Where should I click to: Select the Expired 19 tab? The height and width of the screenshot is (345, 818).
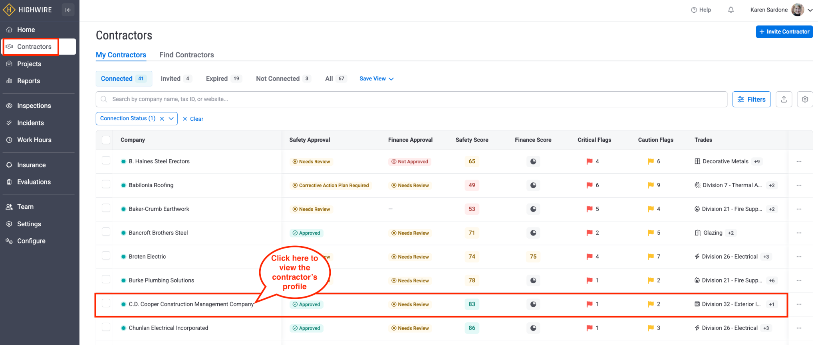point(222,79)
